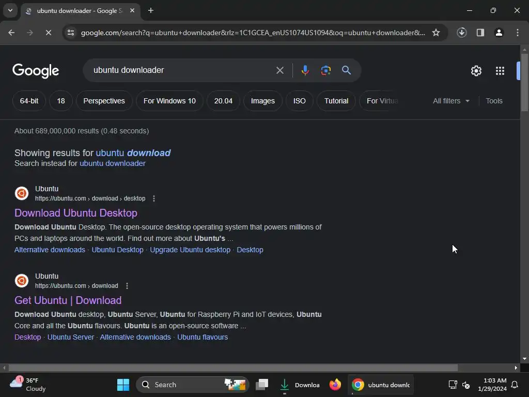
Task: Open clock and date in taskbar
Action: point(492,385)
